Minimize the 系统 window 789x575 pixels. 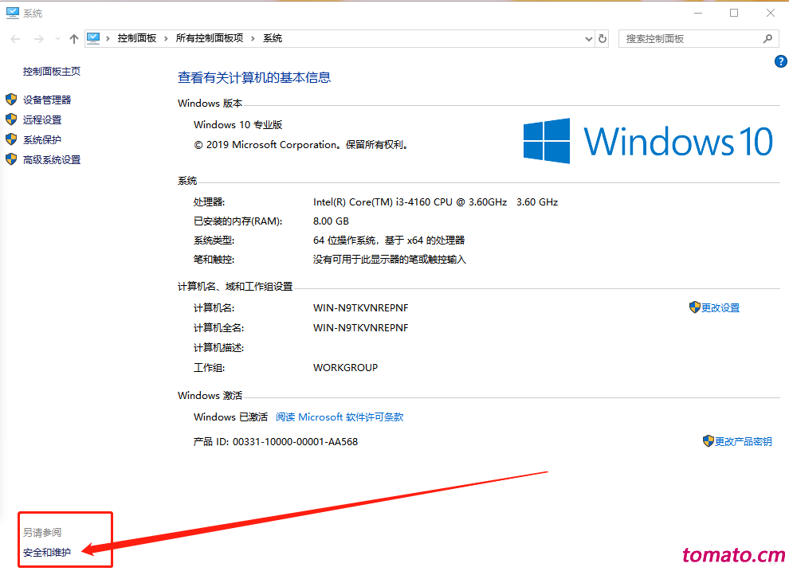[x=698, y=13]
